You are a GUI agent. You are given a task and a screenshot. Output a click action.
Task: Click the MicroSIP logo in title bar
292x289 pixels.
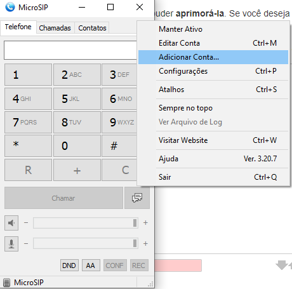tap(10, 7)
